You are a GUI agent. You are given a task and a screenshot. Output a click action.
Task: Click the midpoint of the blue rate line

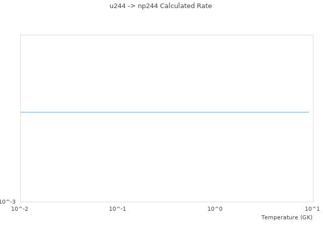(x=165, y=112)
